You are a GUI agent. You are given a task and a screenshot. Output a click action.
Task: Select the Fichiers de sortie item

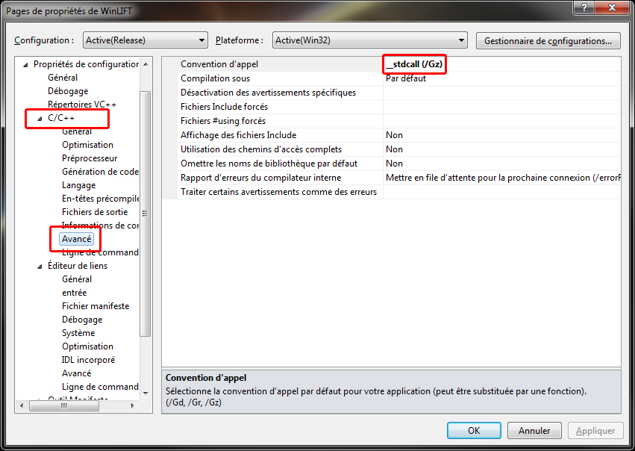coord(95,212)
